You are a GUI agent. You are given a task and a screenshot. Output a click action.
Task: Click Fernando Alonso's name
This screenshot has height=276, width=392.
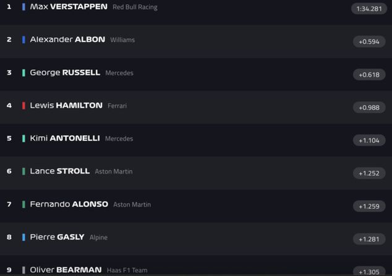pyautogui.click(x=69, y=204)
